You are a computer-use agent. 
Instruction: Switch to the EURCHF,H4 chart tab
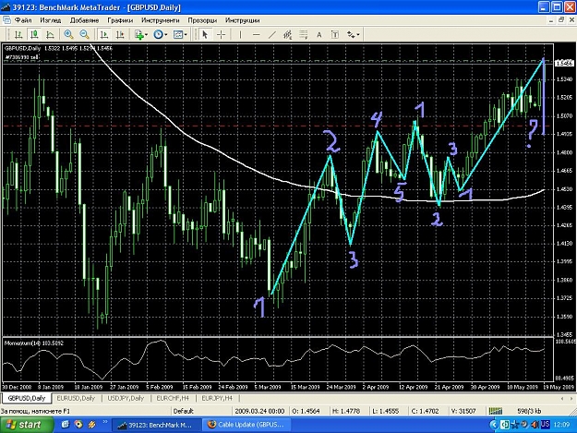[x=173, y=398]
